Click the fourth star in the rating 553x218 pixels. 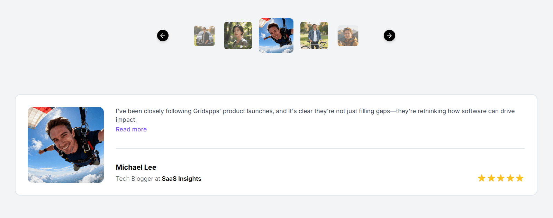510,178
